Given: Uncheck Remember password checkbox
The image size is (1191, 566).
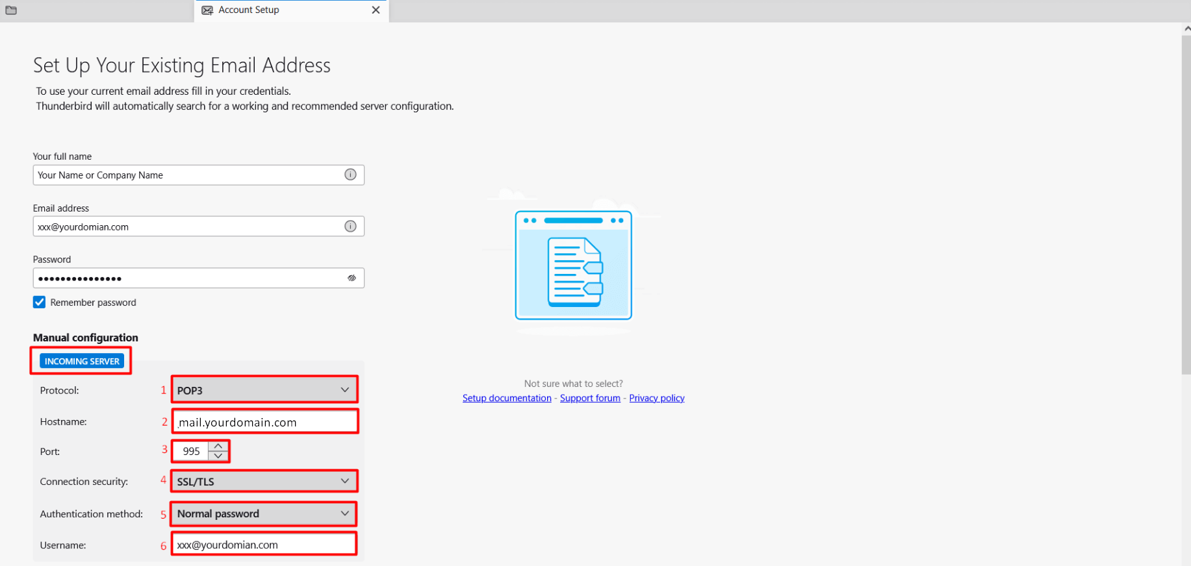Looking at the screenshot, I should coord(40,302).
